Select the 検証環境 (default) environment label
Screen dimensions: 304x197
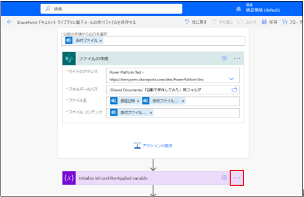click(x=262, y=10)
